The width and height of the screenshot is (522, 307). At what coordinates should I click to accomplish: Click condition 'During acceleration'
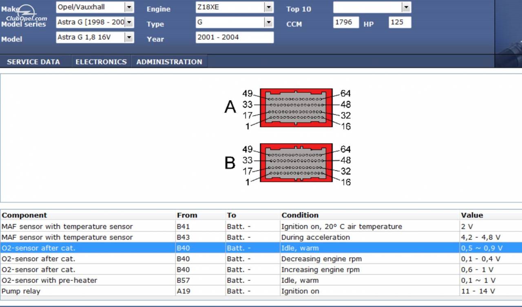(x=316, y=237)
